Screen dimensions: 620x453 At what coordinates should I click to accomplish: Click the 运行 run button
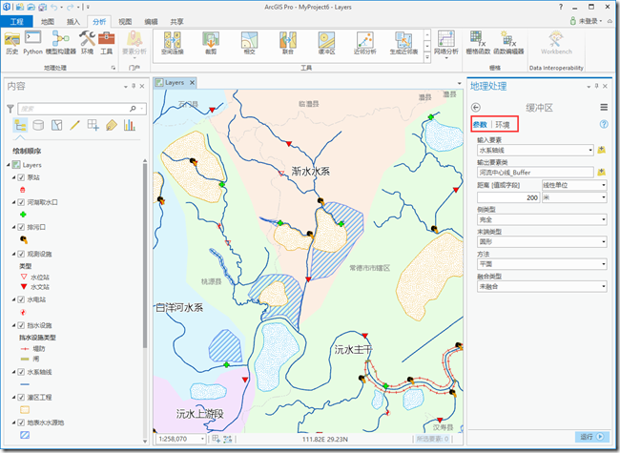(591, 437)
